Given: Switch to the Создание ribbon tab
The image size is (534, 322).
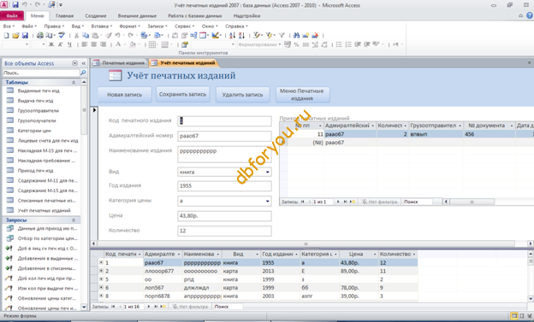Looking at the screenshot, I should click(x=95, y=15).
